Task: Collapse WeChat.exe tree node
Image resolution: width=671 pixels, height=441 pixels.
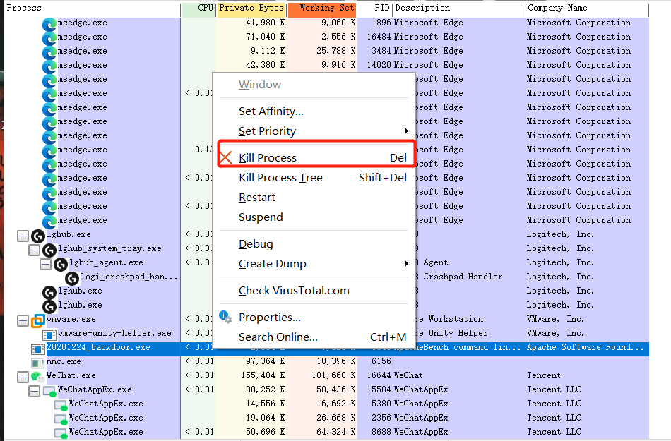Action: tap(23, 377)
